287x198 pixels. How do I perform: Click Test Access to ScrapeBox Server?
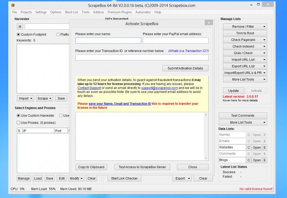tap(142, 167)
